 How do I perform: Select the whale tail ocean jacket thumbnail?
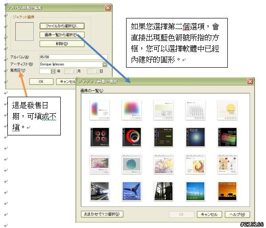coord(132,191)
